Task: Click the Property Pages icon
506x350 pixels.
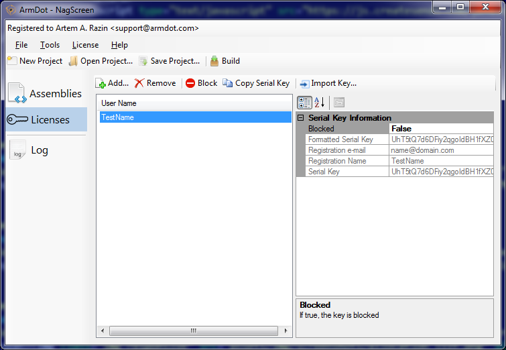Action: pyautogui.click(x=339, y=103)
